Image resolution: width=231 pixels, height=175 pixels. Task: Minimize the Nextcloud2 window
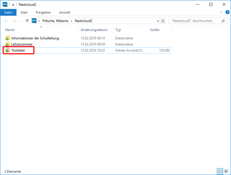pyautogui.click(x=198, y=5)
